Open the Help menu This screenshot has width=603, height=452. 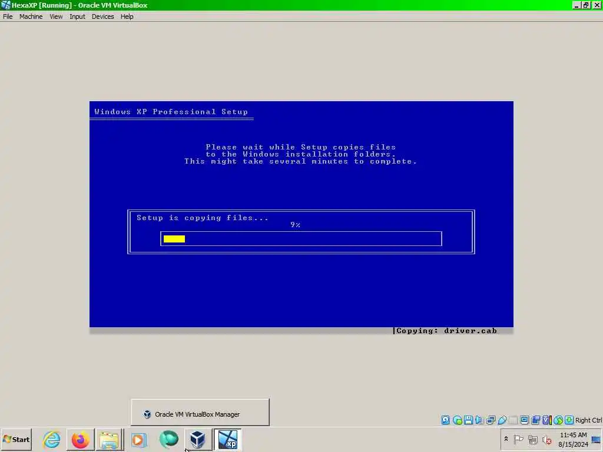pos(127,16)
